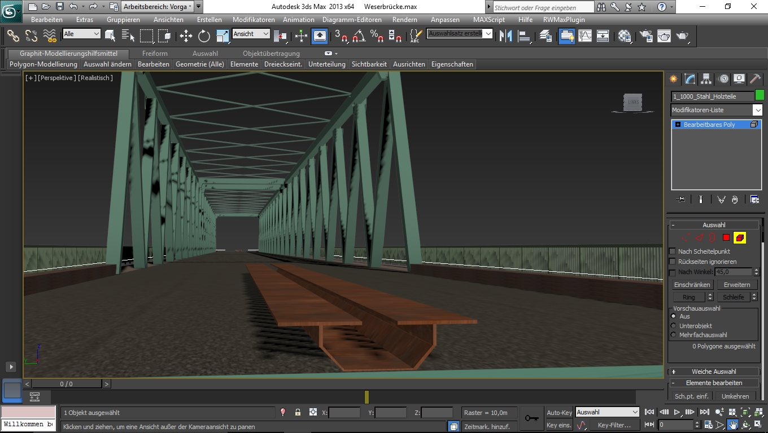Open the Modifikatoren menu

point(254,19)
